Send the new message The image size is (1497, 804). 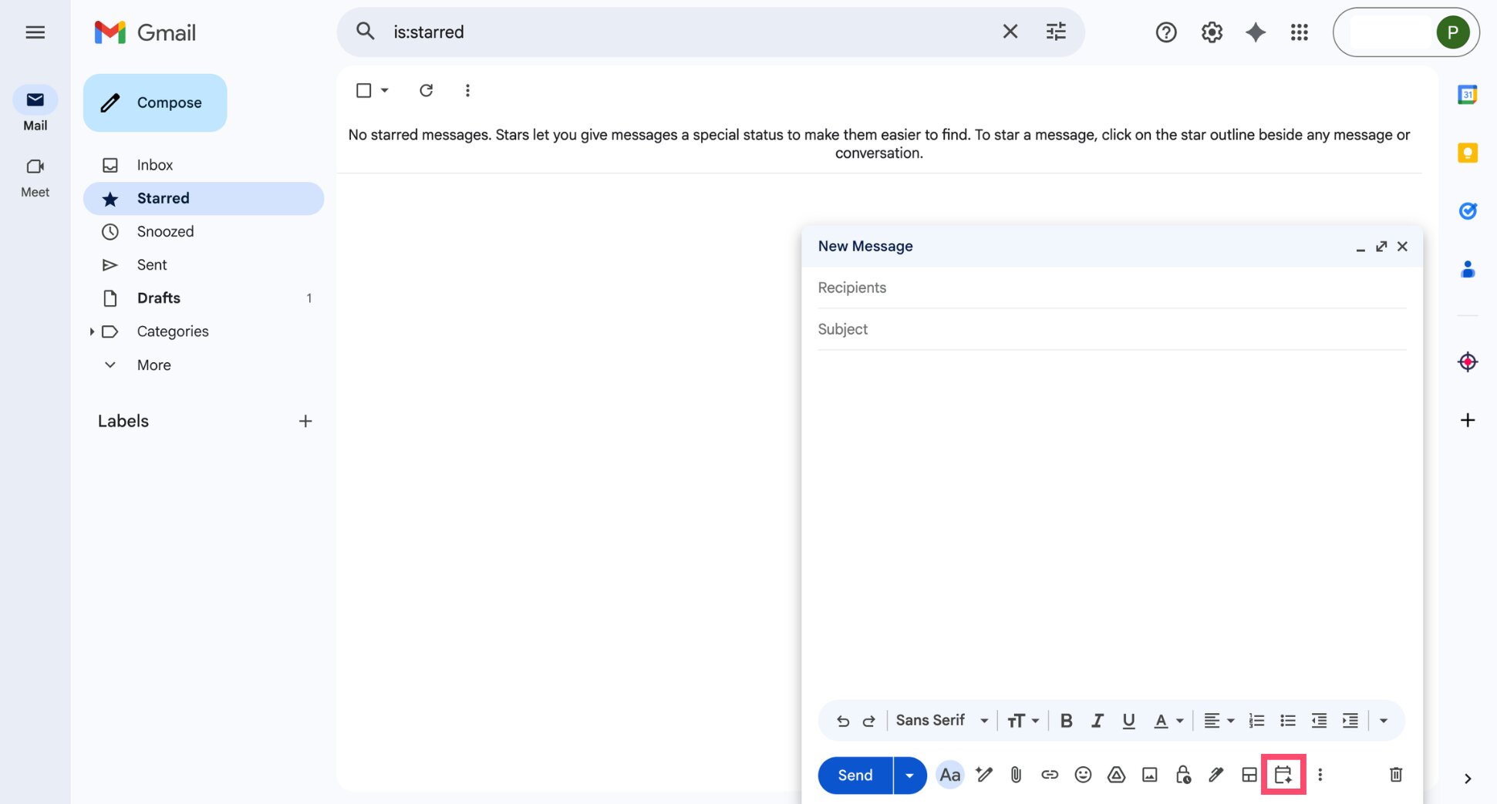[x=853, y=775]
